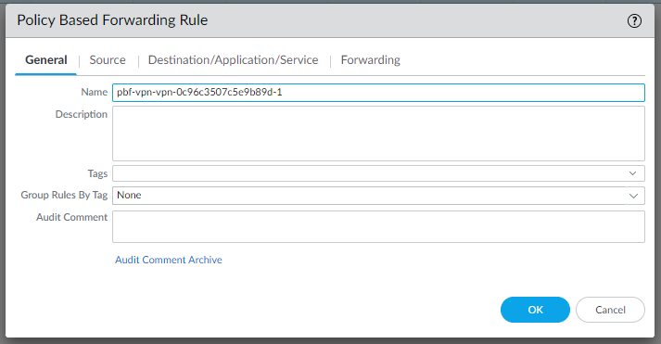Click into the Name field with pbf-vpn text
Viewport: 661px width, 344px height.
tap(378, 93)
